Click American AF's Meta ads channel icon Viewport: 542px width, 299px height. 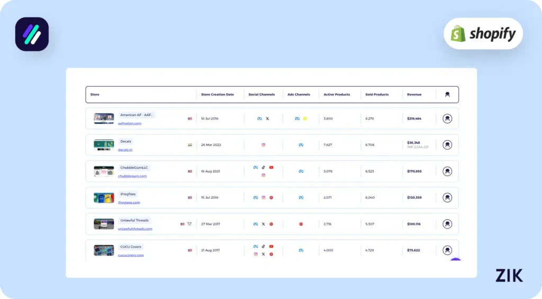(297, 119)
